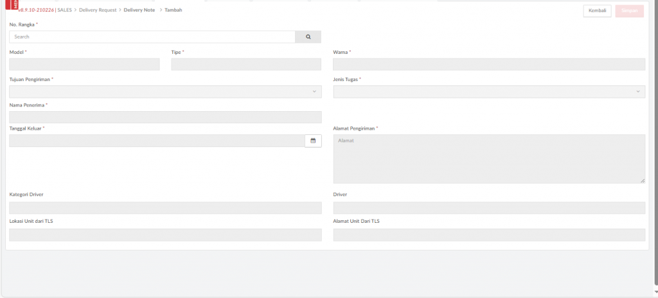Focus the No. Rangka search field
The image size is (658, 298).
point(152,37)
